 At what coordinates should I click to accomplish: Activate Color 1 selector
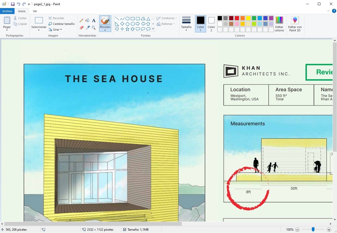pyautogui.click(x=200, y=24)
